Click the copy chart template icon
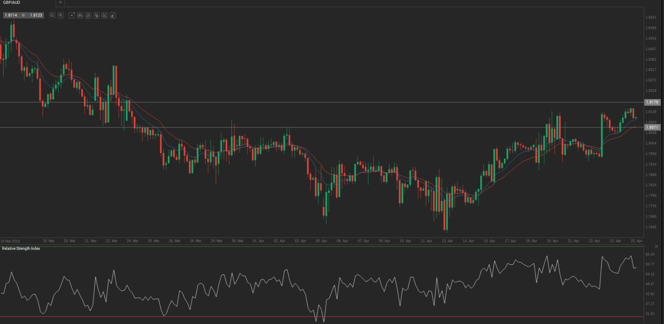Image resolution: width=664 pixels, height=324 pixels. point(97,15)
